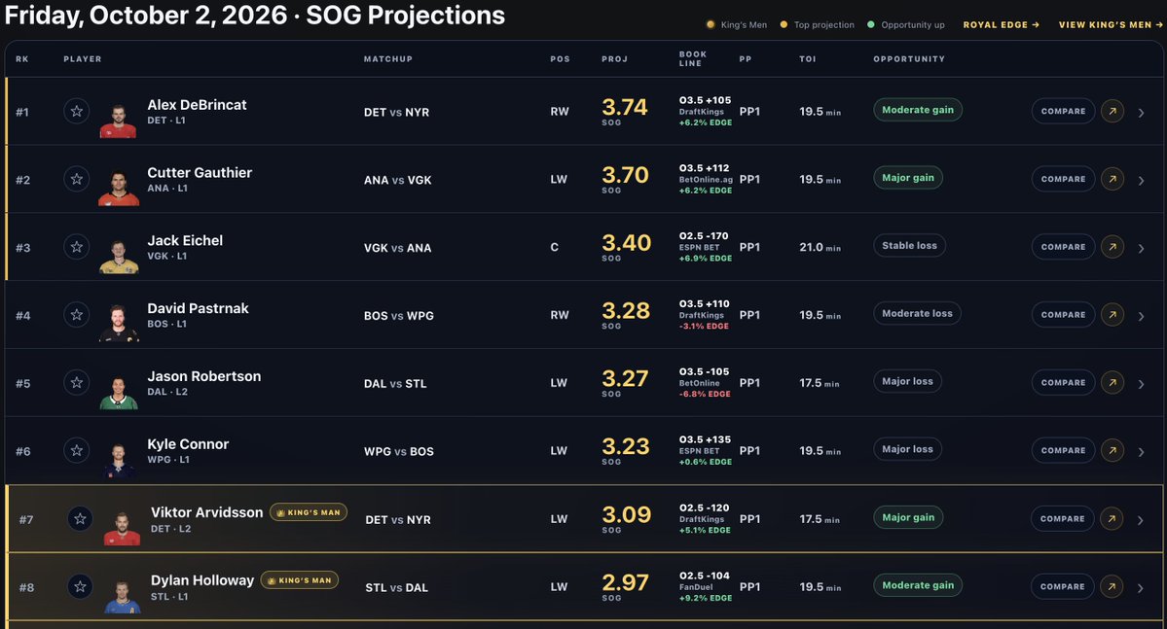Favorite Cutter Gauthier with the star icon
This screenshot has height=629, width=1167.
click(77, 179)
